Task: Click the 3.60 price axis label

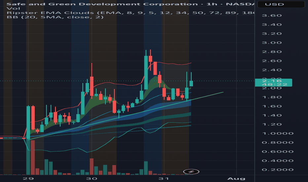Action: coord(272,16)
